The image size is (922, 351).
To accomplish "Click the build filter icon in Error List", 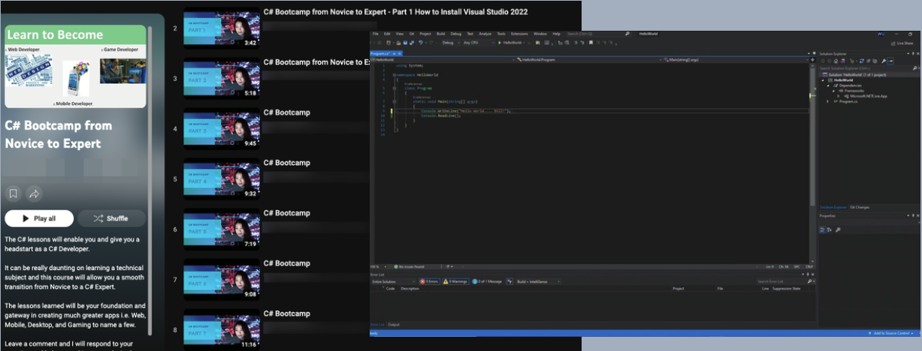I will click(509, 281).
